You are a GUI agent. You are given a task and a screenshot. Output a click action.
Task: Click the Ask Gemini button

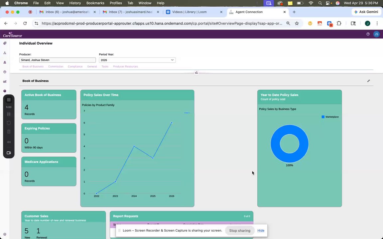point(366,12)
